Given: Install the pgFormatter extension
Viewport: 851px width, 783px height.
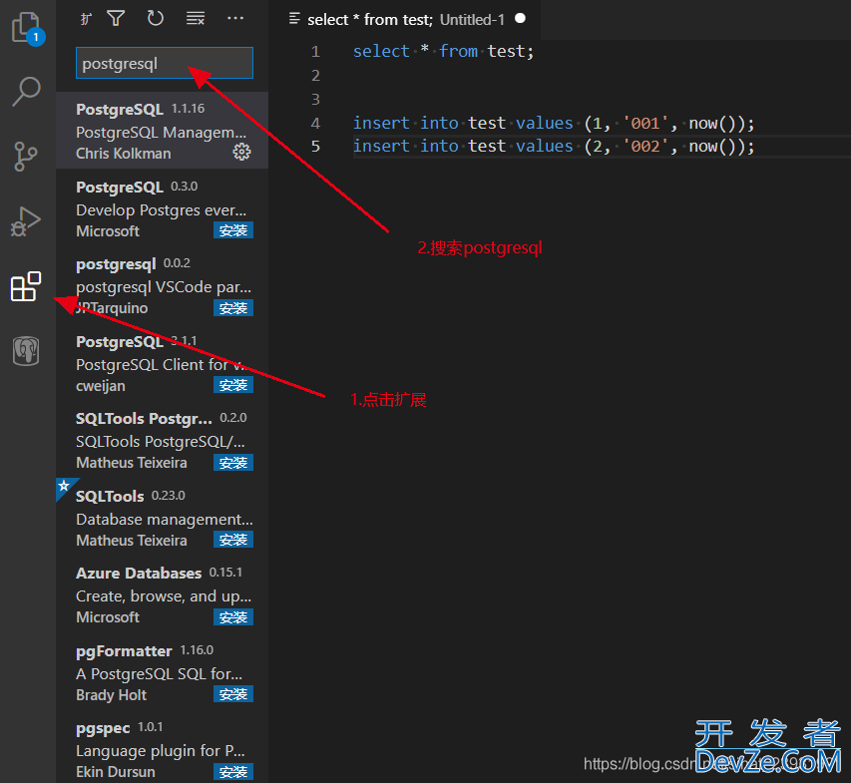Looking at the screenshot, I should click(233, 694).
